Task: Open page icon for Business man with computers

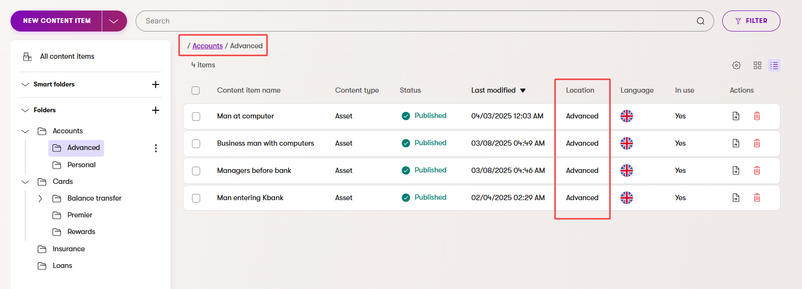Action: point(736,143)
